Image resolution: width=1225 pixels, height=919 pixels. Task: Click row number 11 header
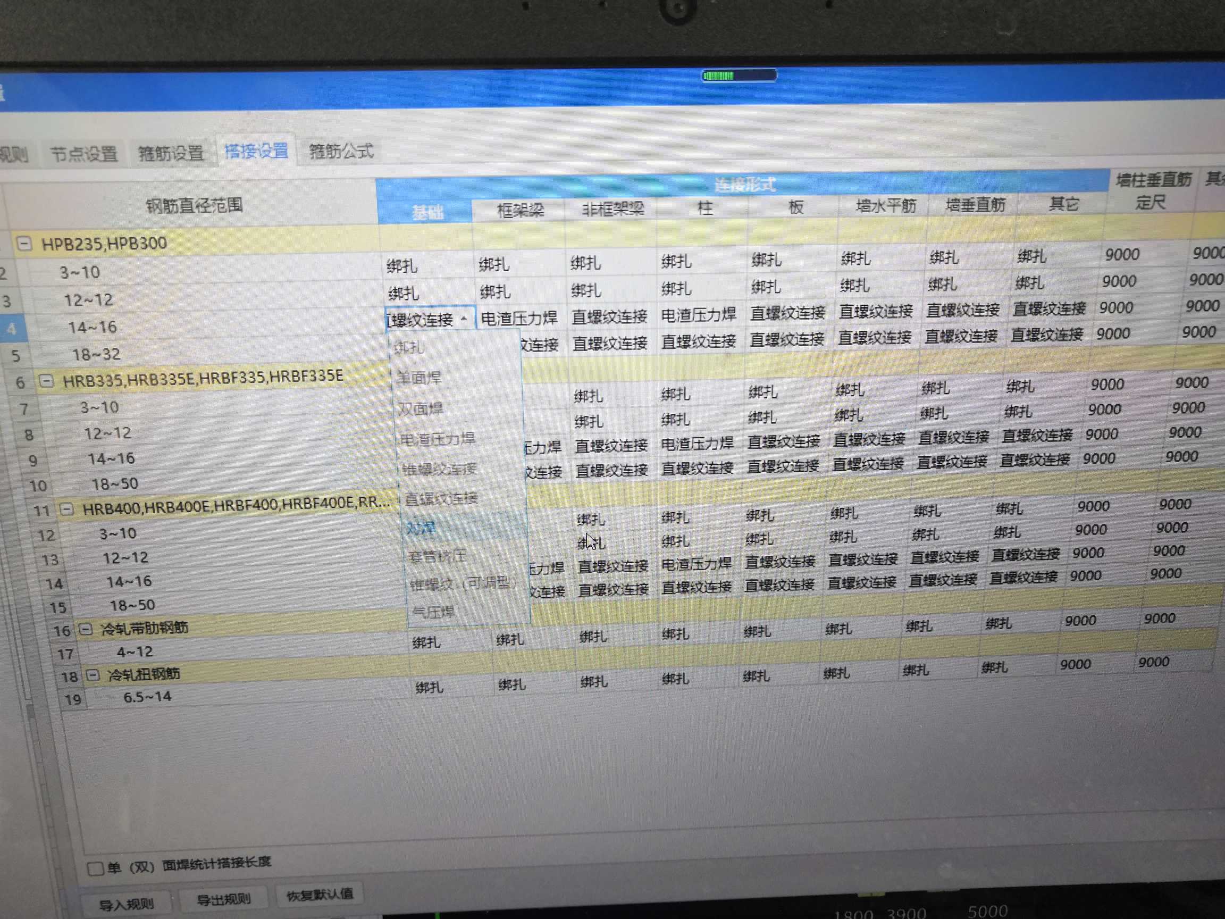point(41,510)
